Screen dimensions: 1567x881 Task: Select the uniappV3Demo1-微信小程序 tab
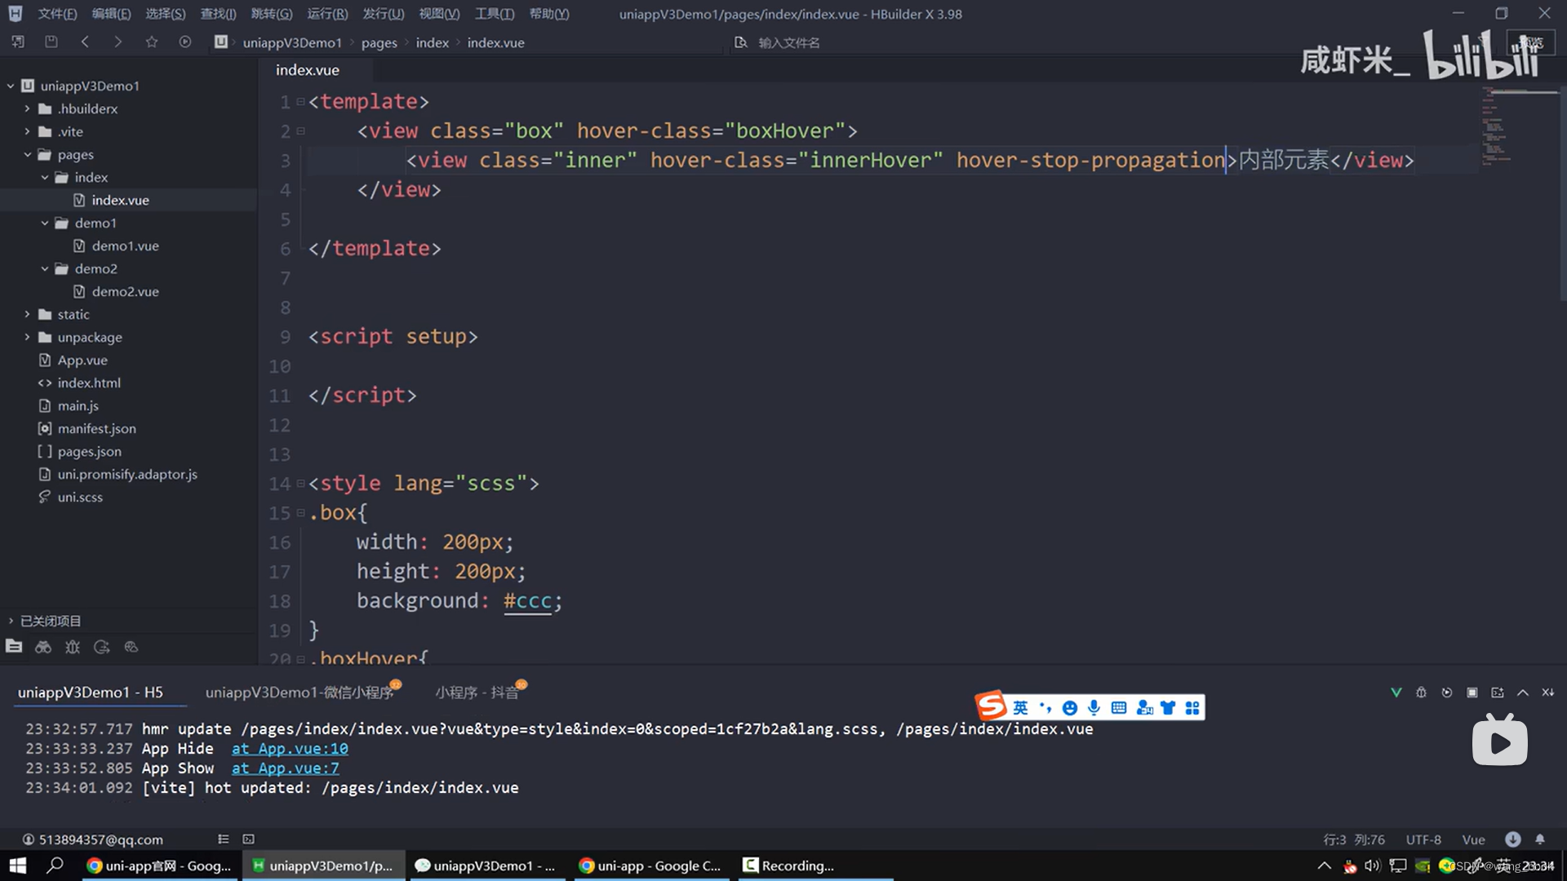pyautogui.click(x=300, y=691)
